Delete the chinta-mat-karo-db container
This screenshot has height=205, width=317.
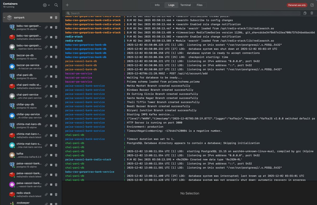point(56,126)
